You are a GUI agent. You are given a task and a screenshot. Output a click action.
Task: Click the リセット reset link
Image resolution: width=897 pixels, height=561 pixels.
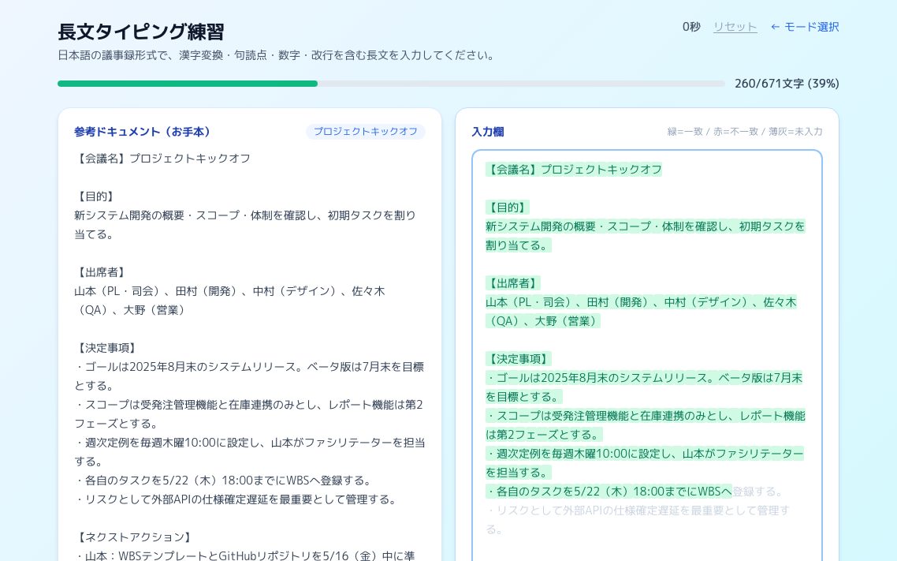coord(735,27)
